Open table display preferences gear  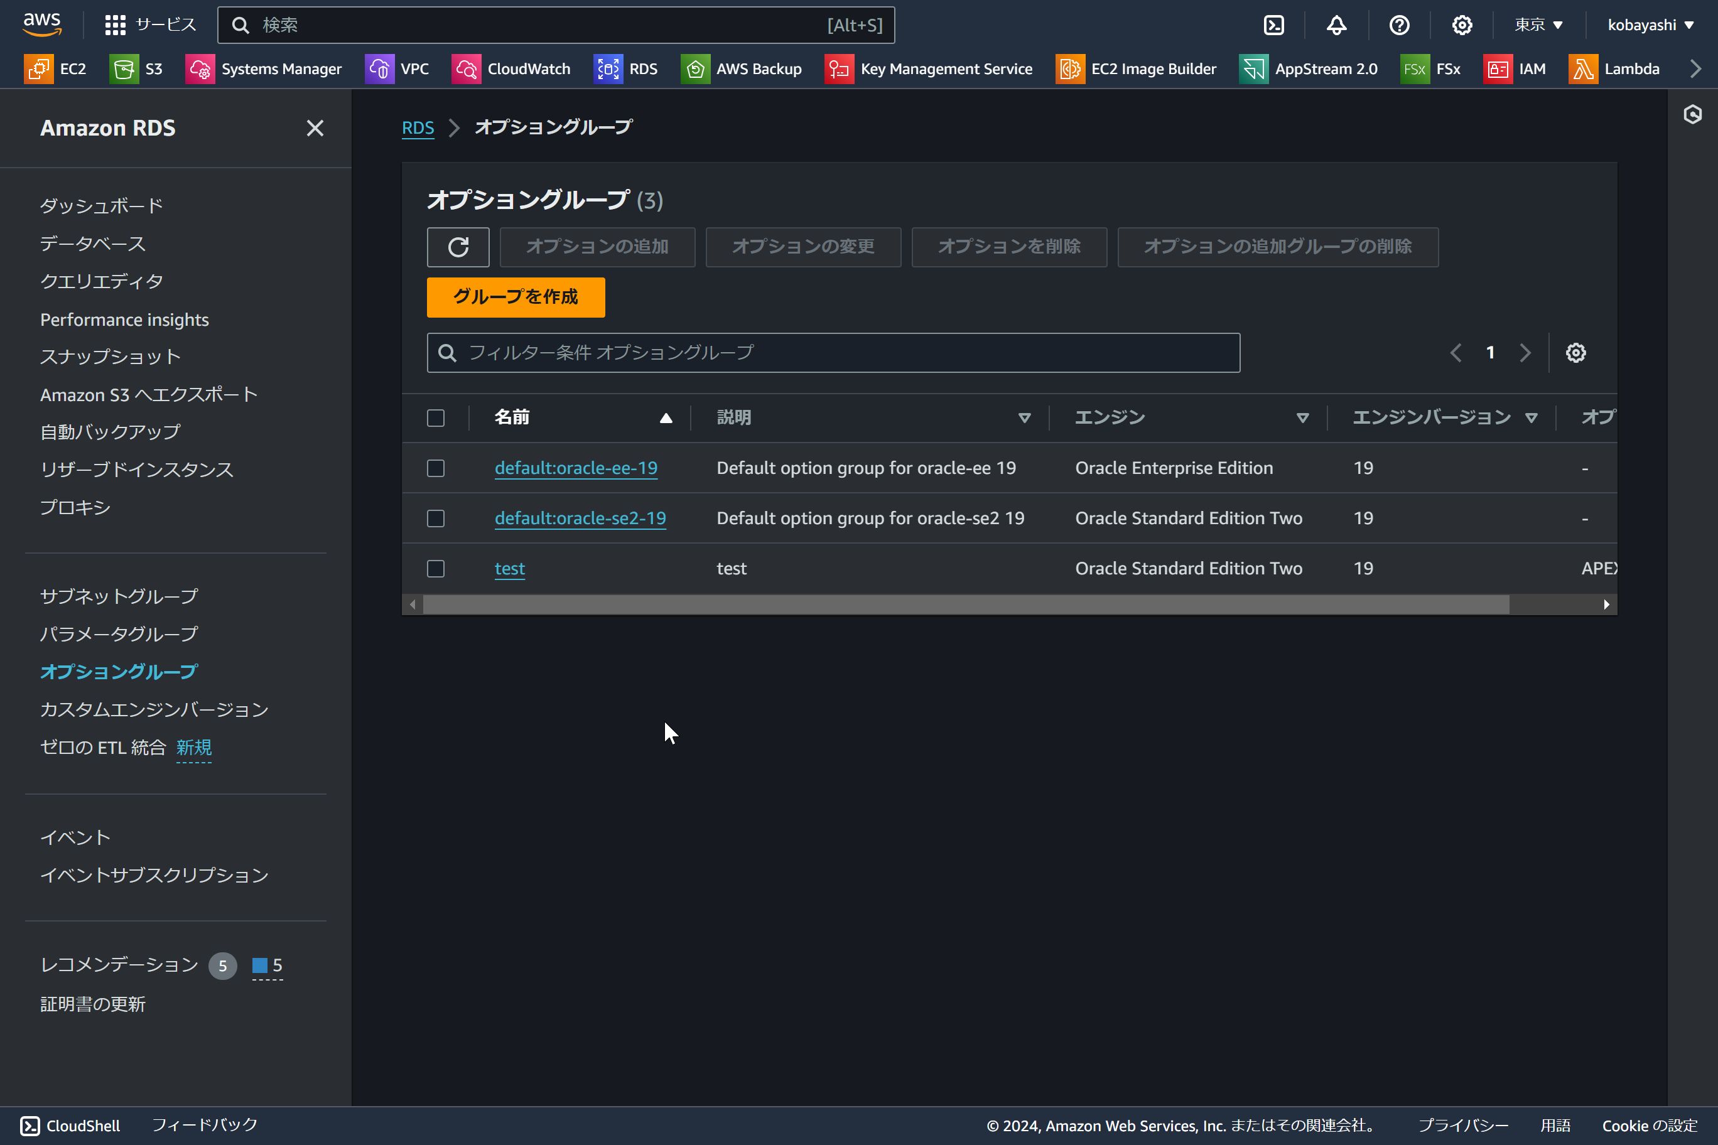[x=1575, y=353]
